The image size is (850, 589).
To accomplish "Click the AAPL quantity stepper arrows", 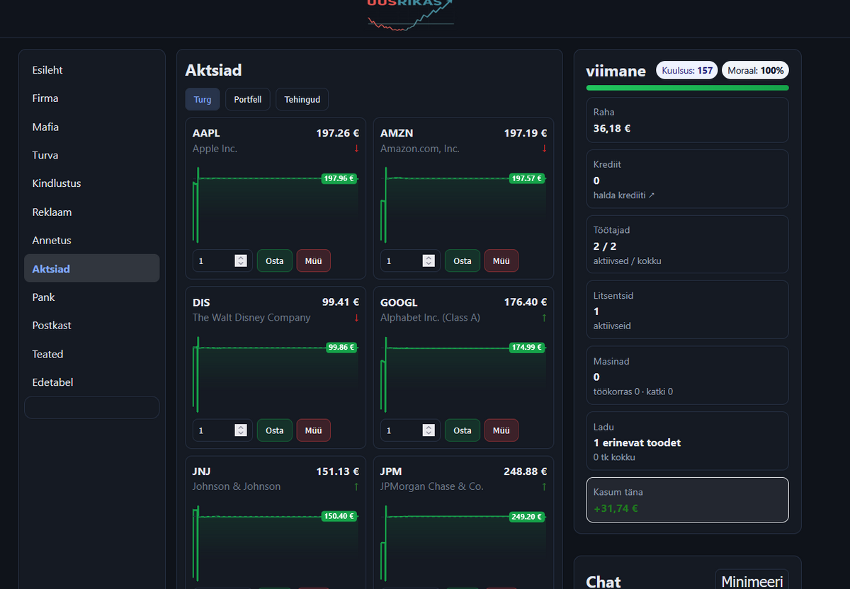I will (241, 261).
